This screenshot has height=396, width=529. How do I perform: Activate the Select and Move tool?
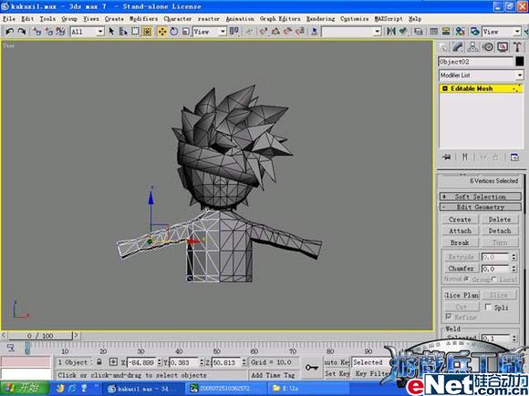(x=162, y=31)
